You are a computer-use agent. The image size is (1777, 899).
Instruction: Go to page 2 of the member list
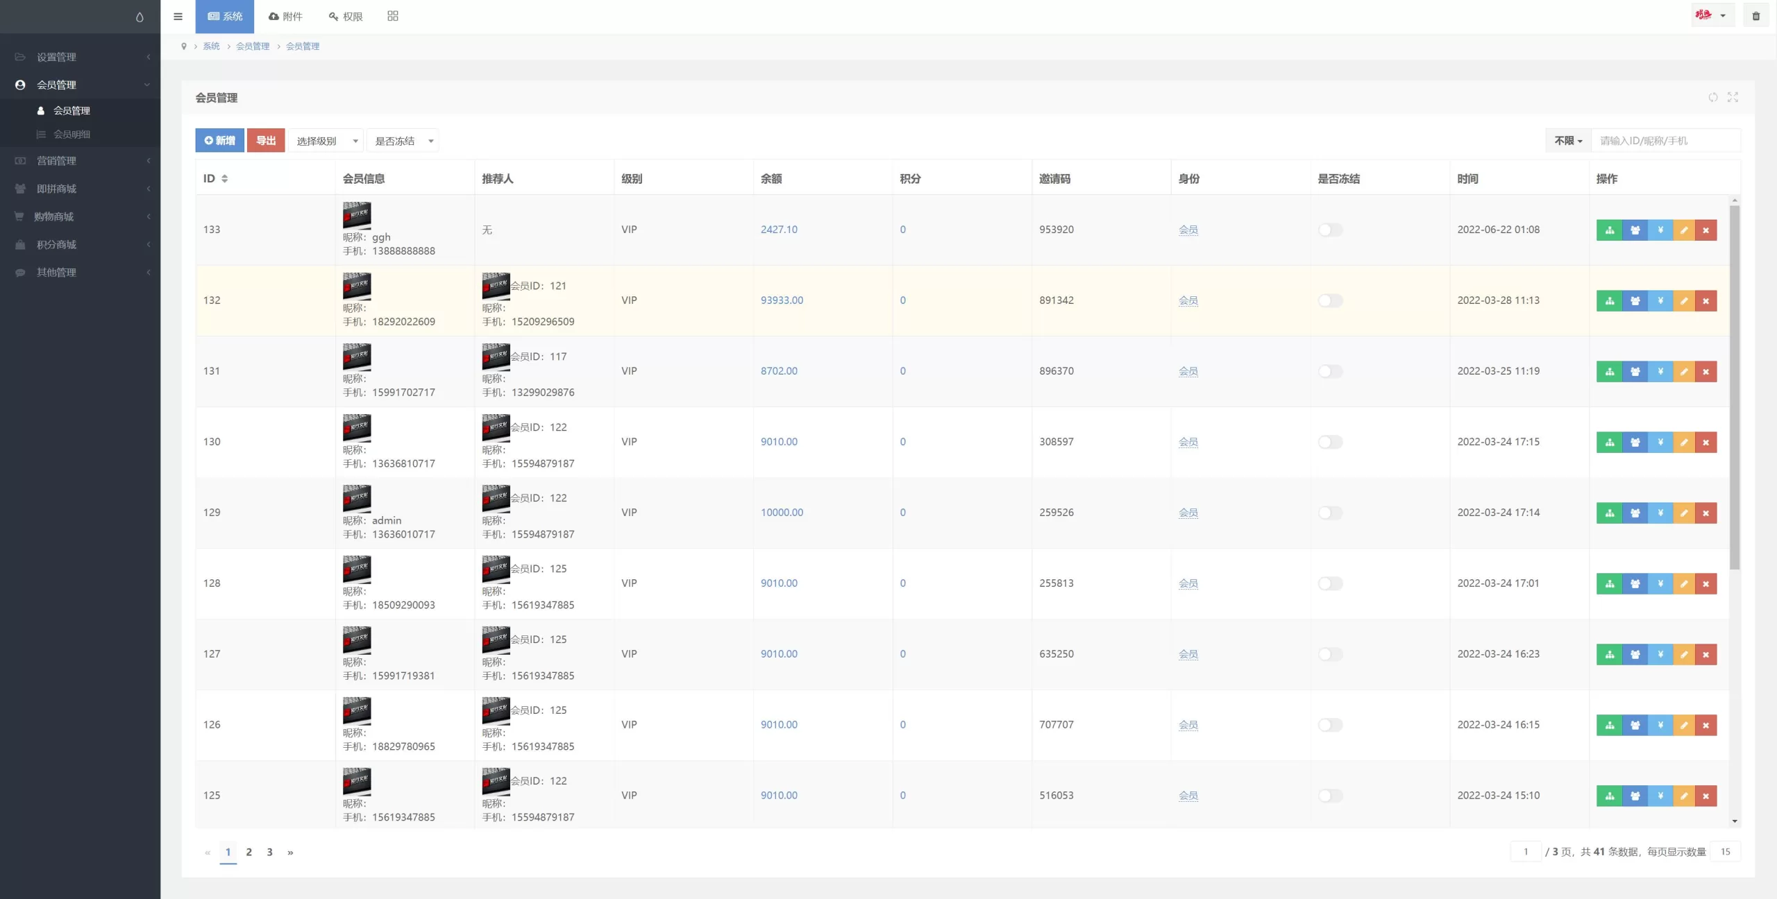click(249, 853)
